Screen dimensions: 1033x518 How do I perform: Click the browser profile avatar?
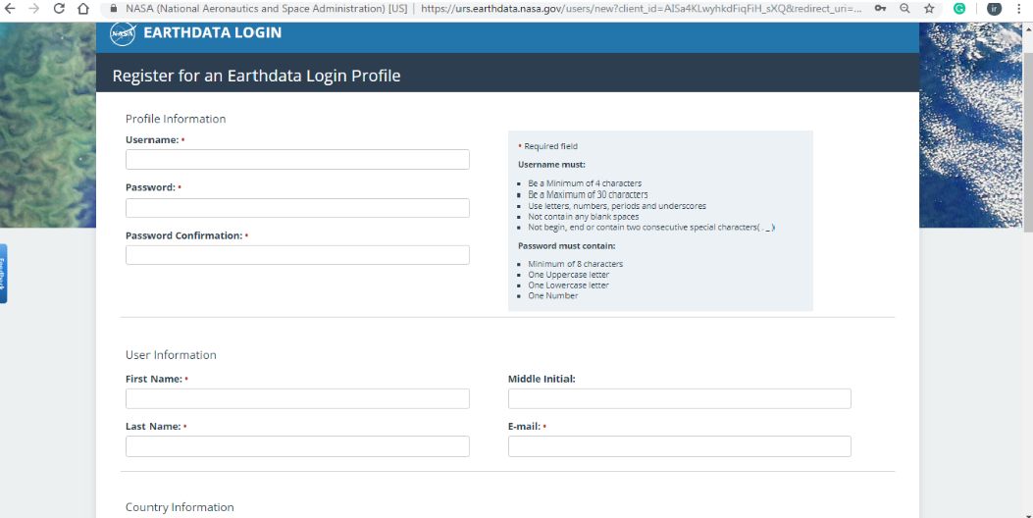pos(994,8)
